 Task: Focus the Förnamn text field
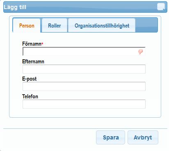(x=84, y=51)
